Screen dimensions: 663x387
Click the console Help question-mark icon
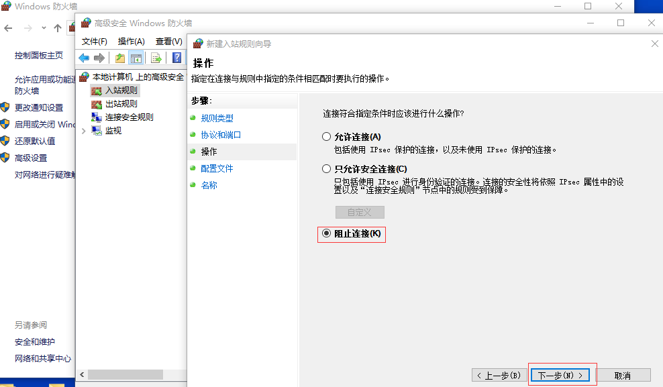click(x=176, y=57)
